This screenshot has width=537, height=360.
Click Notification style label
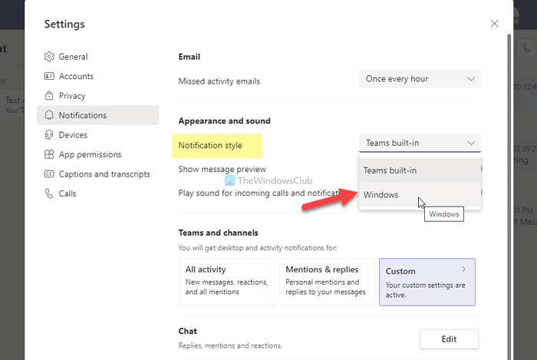tap(210, 145)
